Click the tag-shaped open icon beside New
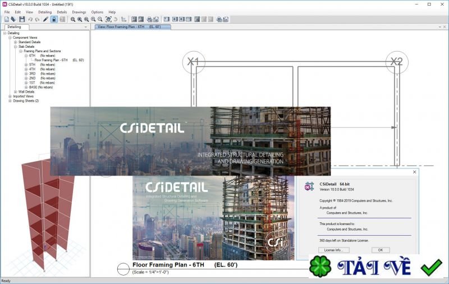Screen dimensions: 449x284 [x=13, y=19]
